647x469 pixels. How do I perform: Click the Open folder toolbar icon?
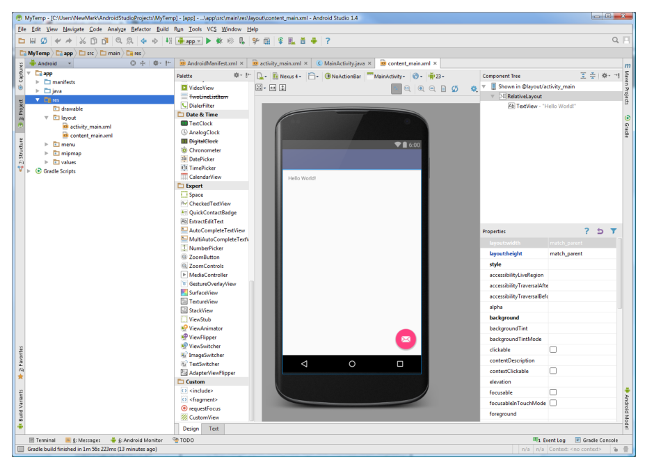[x=22, y=41]
